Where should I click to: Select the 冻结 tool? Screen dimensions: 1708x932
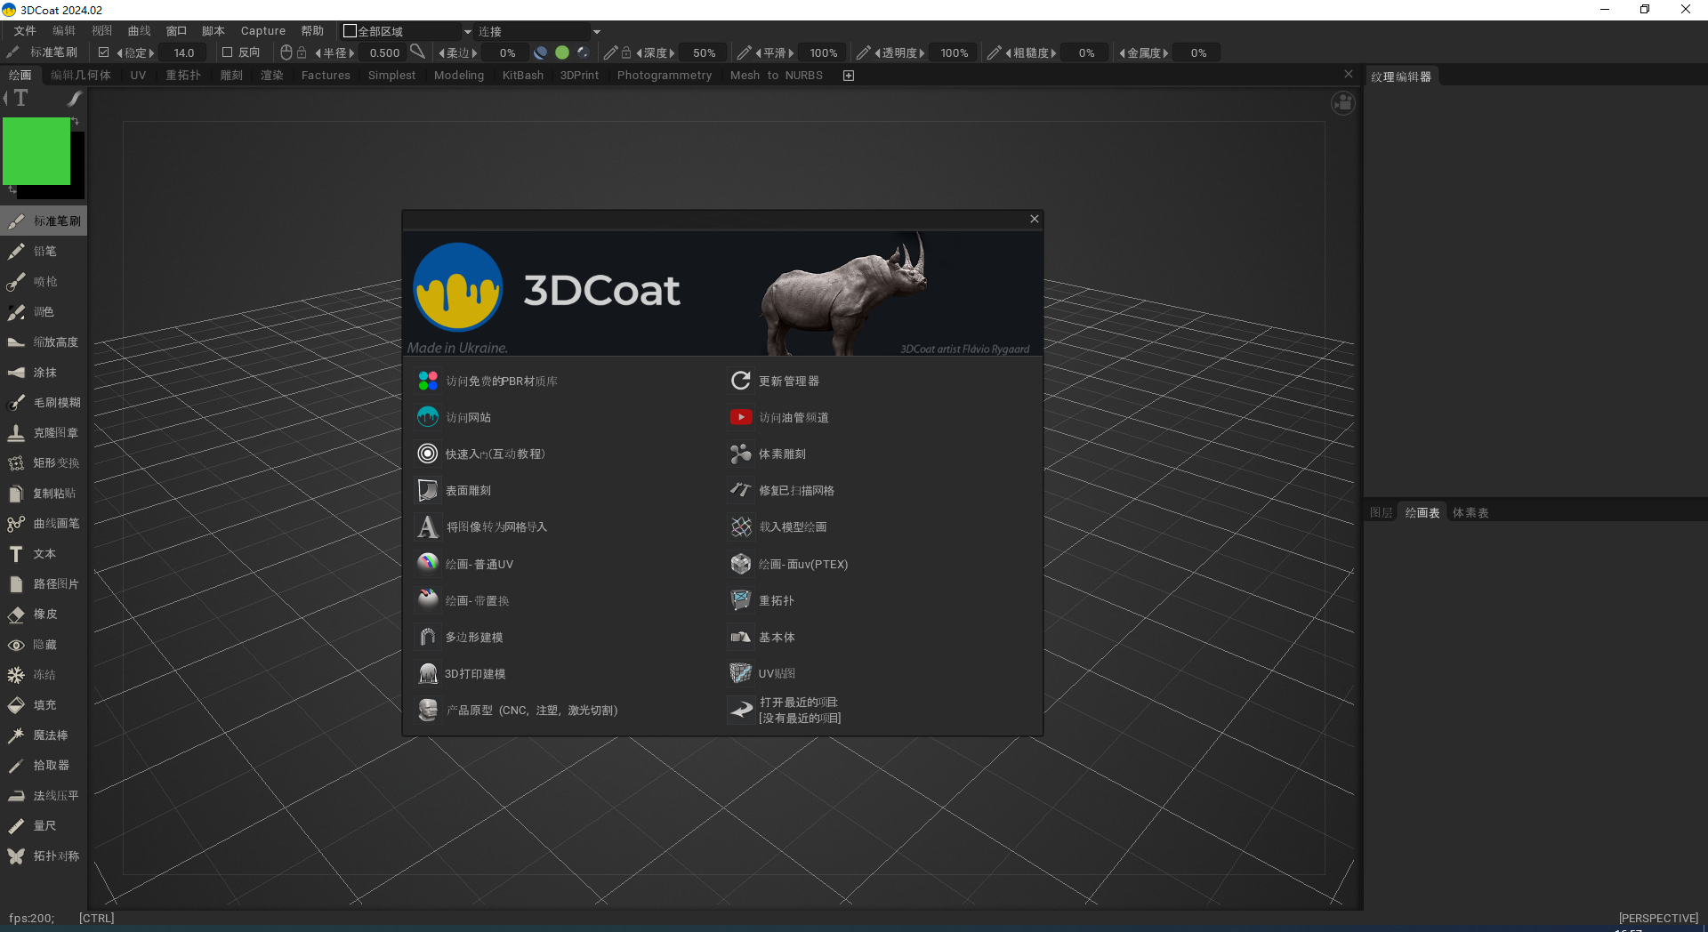coord(44,674)
